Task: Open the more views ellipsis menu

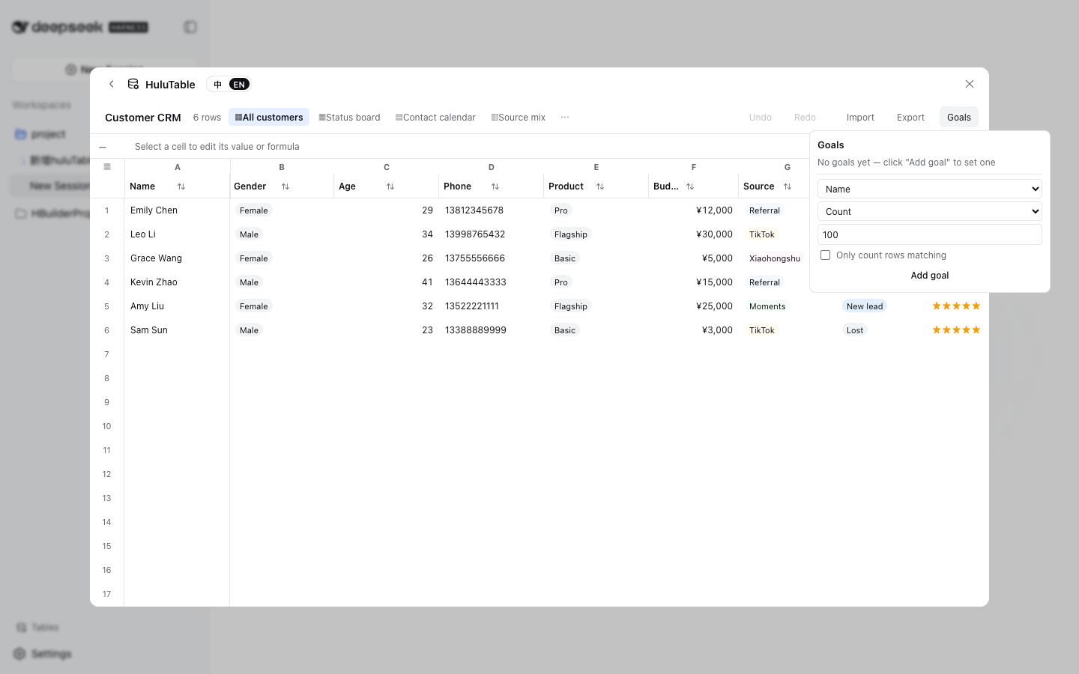Action: [565, 117]
